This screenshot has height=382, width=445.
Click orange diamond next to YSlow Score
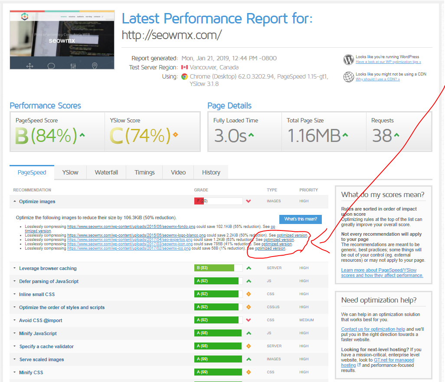[175, 135]
